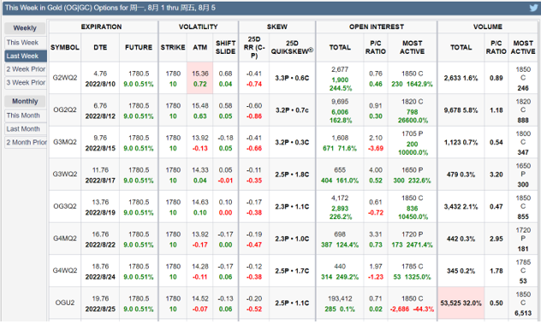The width and height of the screenshot is (541, 324).
Task: Click the Twitter bird icon
Action: (534, 8)
